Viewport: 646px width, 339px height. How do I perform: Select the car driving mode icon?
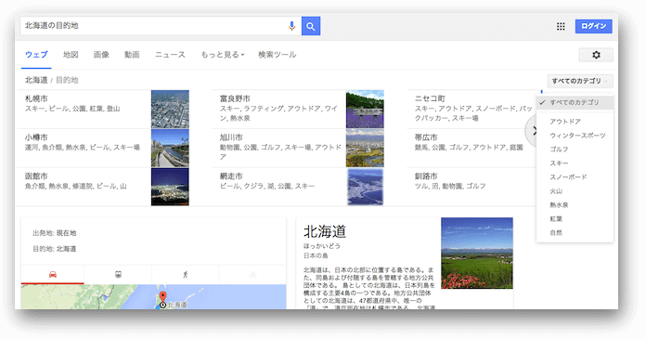[53, 275]
